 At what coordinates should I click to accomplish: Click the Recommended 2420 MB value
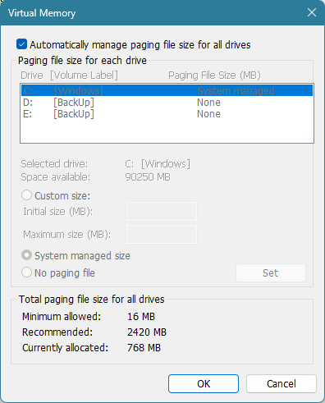(x=147, y=332)
